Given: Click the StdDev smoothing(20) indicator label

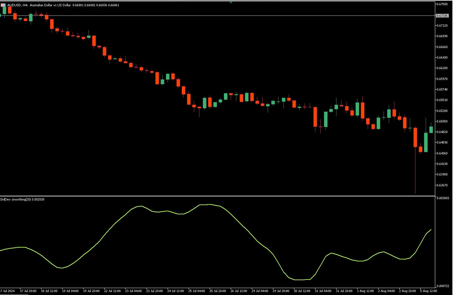Looking at the screenshot, I should (22, 199).
